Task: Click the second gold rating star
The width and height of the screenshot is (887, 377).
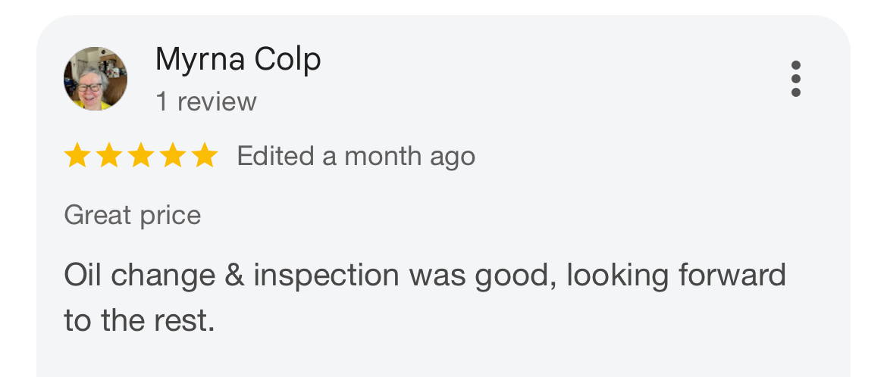Action: (108, 157)
